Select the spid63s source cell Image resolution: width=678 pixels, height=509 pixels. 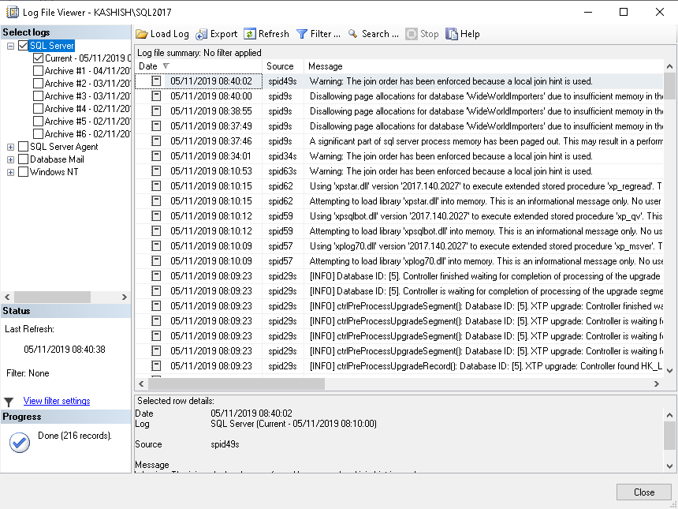point(282,171)
